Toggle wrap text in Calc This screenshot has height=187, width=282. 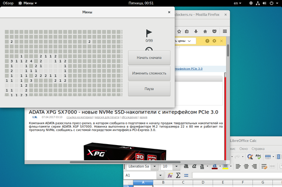point(264,166)
